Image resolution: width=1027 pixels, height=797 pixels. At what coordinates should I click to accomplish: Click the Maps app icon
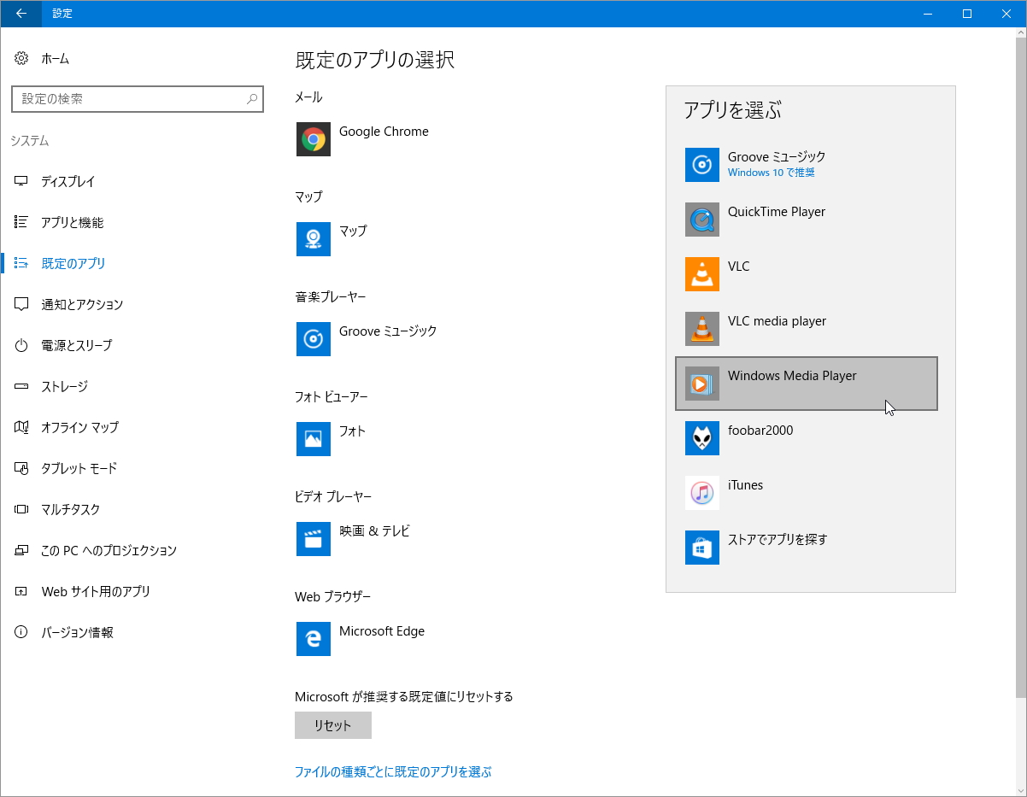click(x=314, y=239)
